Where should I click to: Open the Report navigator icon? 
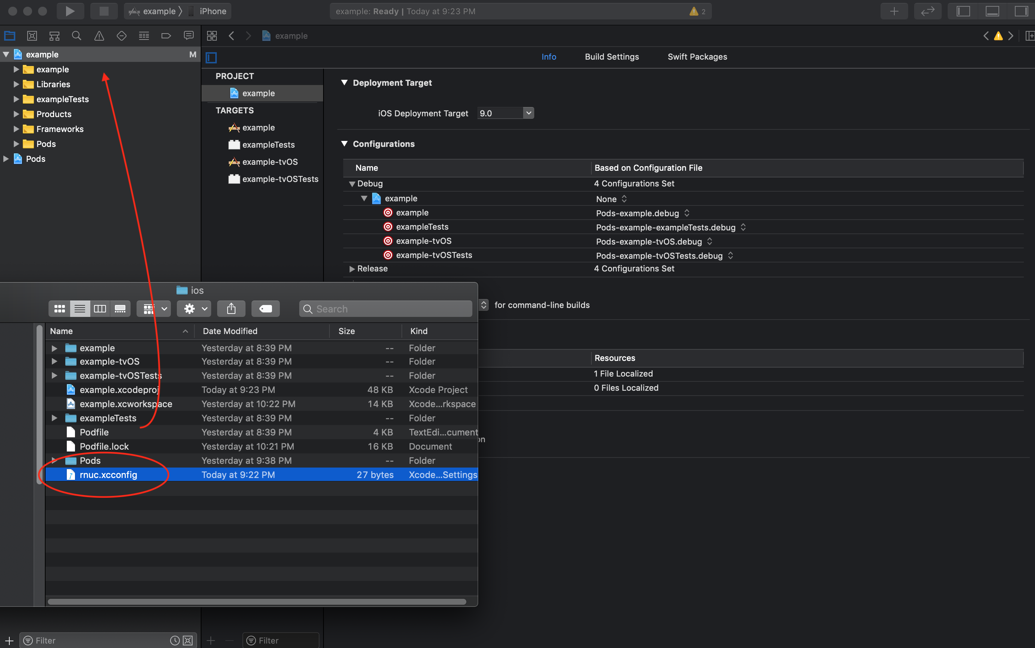pyautogui.click(x=189, y=35)
